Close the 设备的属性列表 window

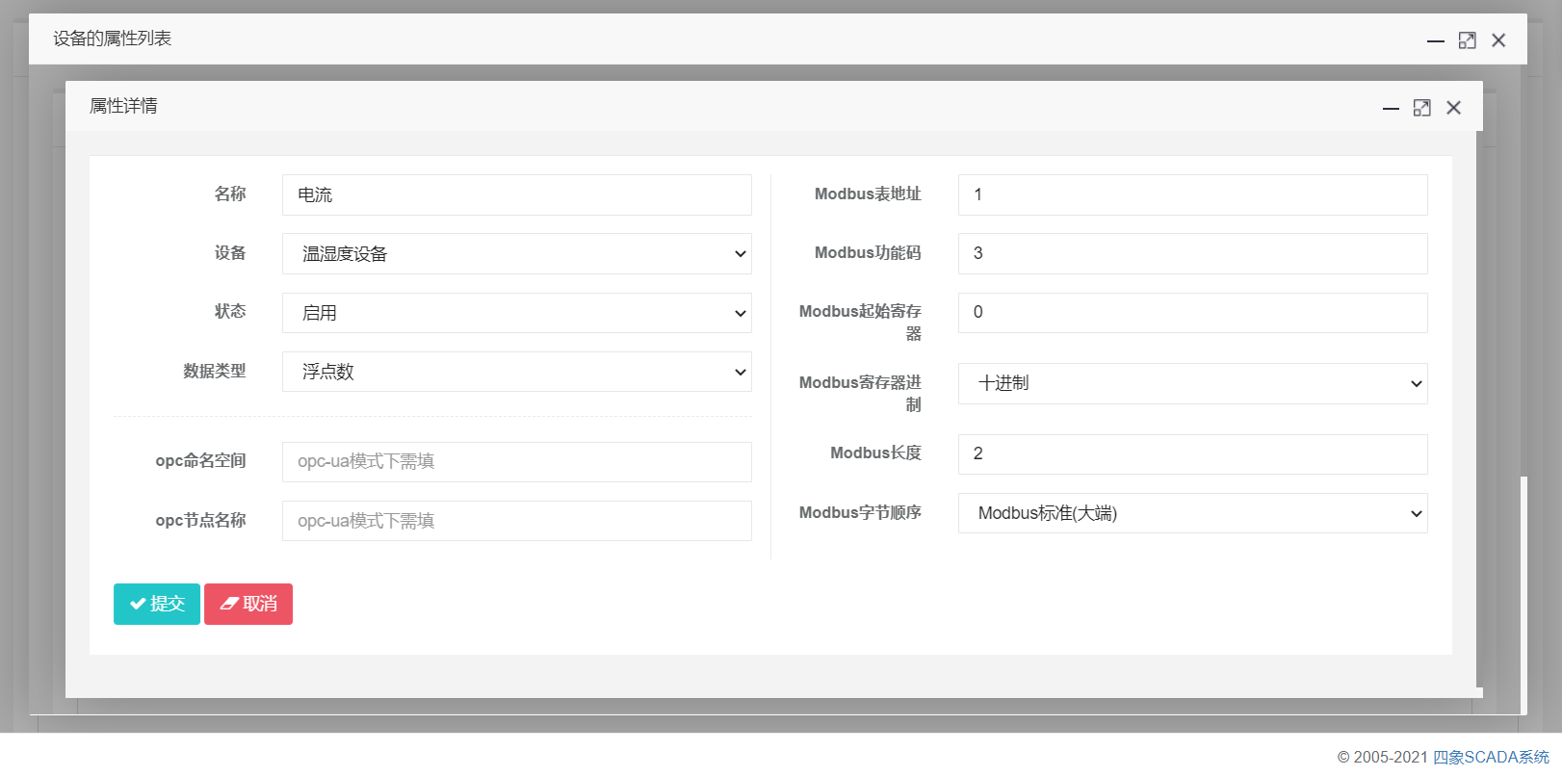pyautogui.click(x=1498, y=40)
